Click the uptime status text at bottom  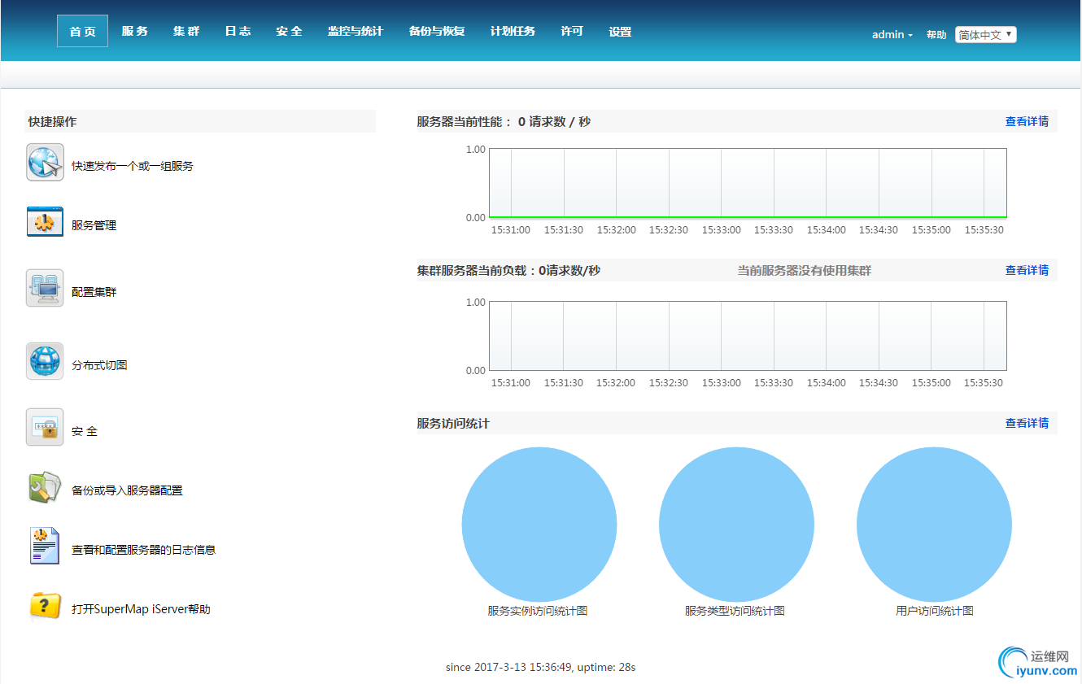tap(540, 667)
